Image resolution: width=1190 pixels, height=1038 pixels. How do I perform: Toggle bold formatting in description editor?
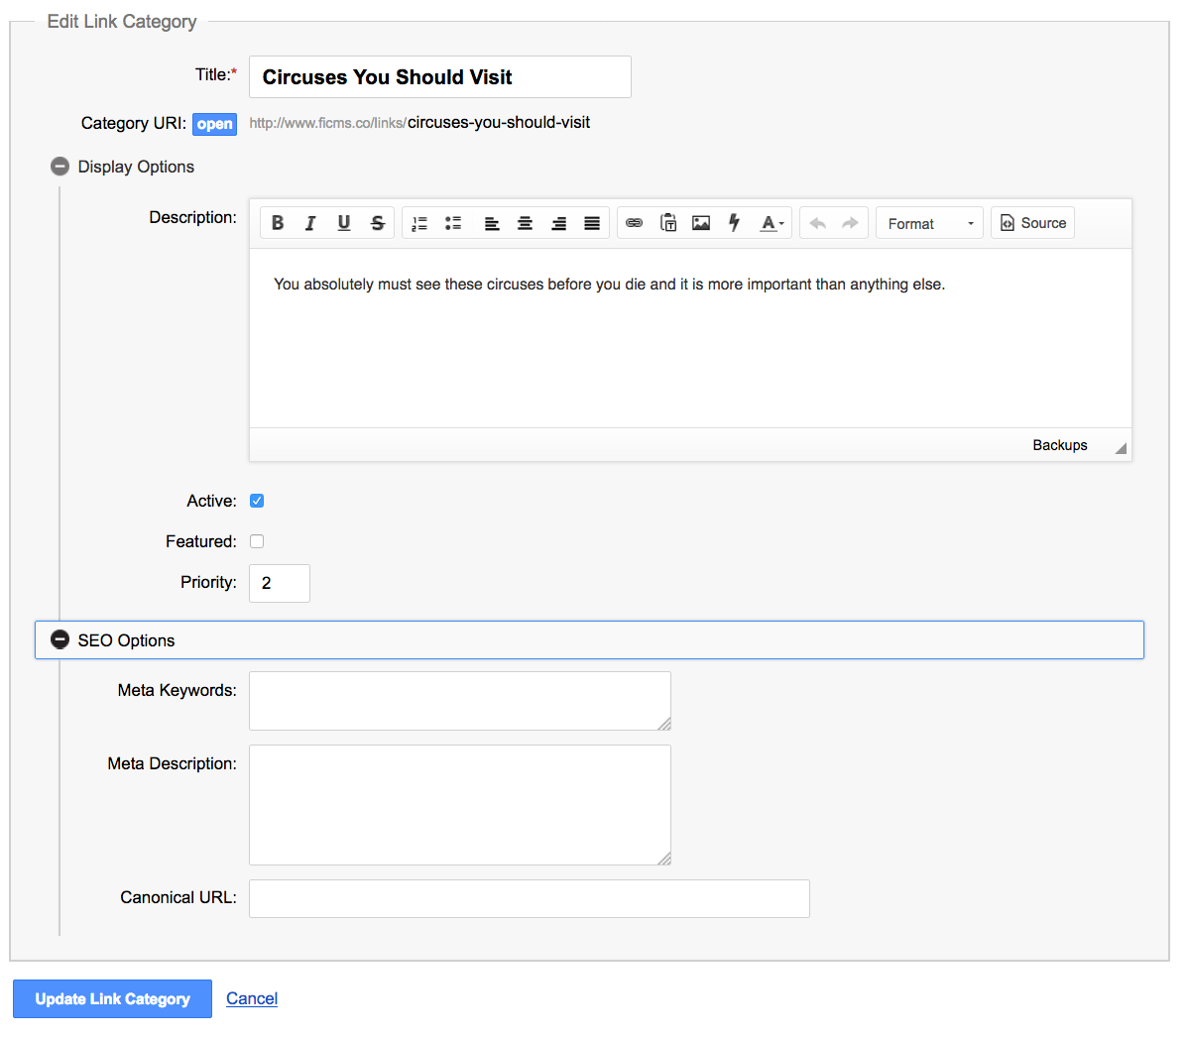click(x=278, y=223)
